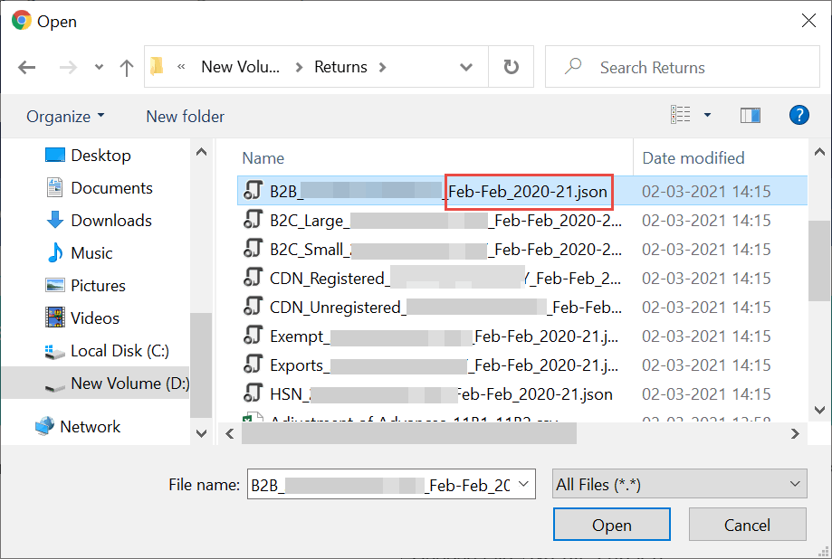Click the B2C_Large file icon

[253, 219]
